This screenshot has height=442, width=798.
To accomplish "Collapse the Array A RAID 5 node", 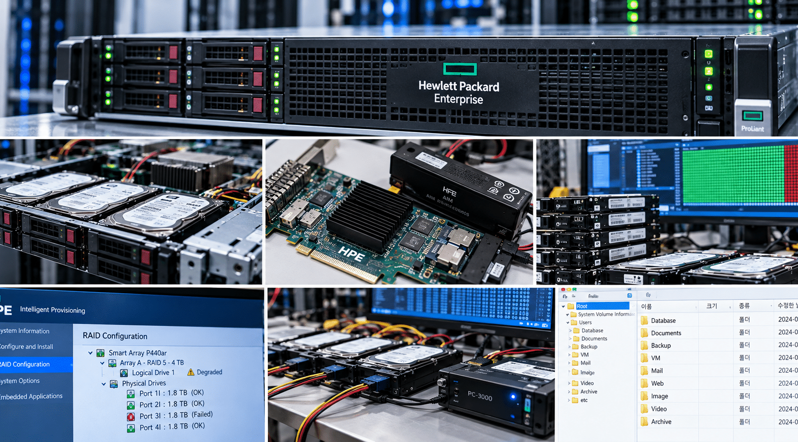I will point(102,363).
